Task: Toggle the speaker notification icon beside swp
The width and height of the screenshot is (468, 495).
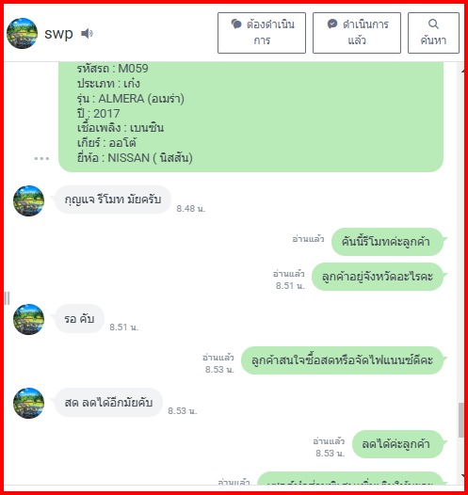Action: 87,33
